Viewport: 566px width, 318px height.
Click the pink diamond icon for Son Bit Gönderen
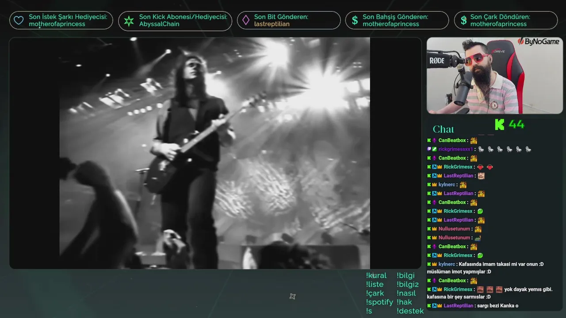(246, 20)
